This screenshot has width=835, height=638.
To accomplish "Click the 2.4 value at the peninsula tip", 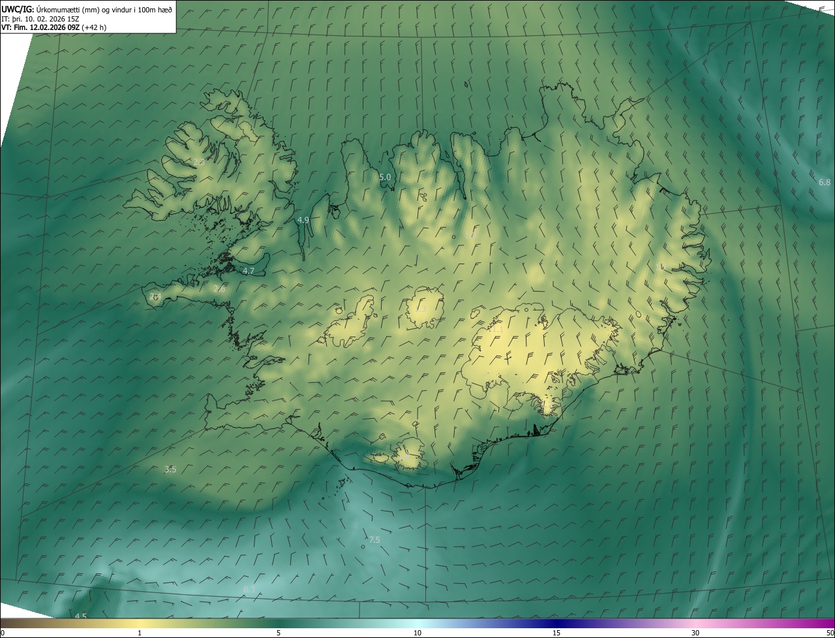I will click(155, 296).
